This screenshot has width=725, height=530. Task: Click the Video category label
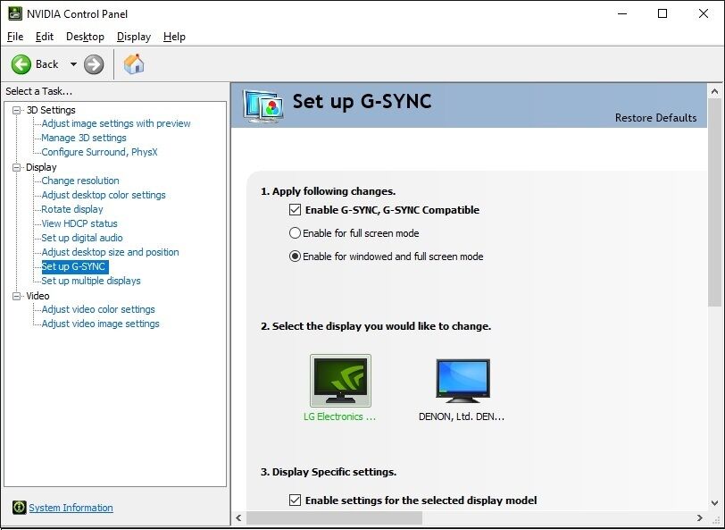click(x=37, y=296)
